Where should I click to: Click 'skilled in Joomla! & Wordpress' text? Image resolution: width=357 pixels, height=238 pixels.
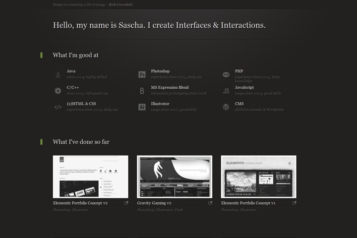tap(259, 110)
